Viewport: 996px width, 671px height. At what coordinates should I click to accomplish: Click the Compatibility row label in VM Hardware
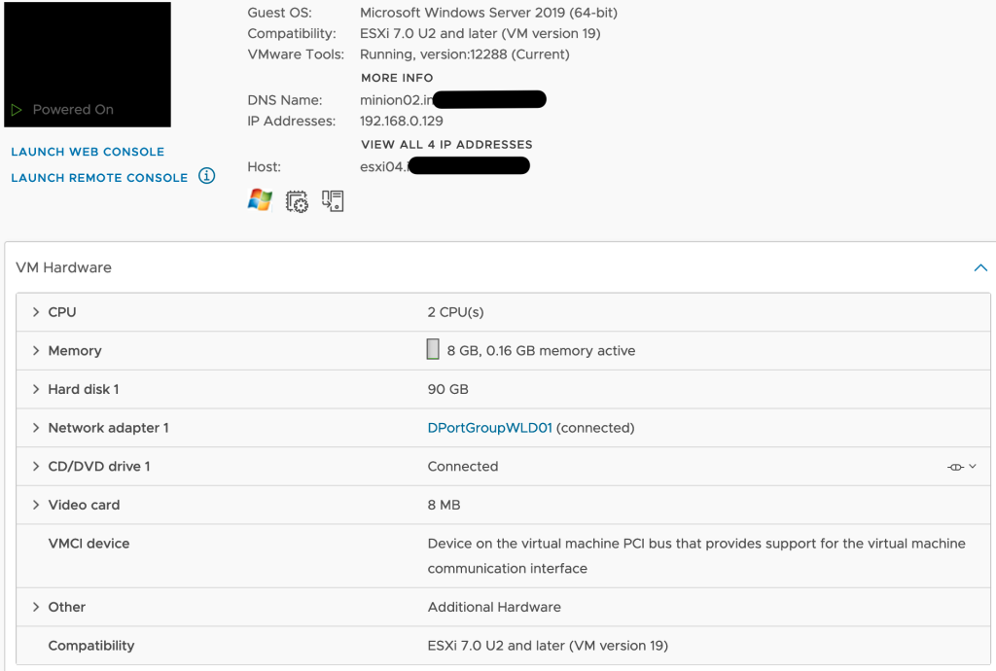91,646
